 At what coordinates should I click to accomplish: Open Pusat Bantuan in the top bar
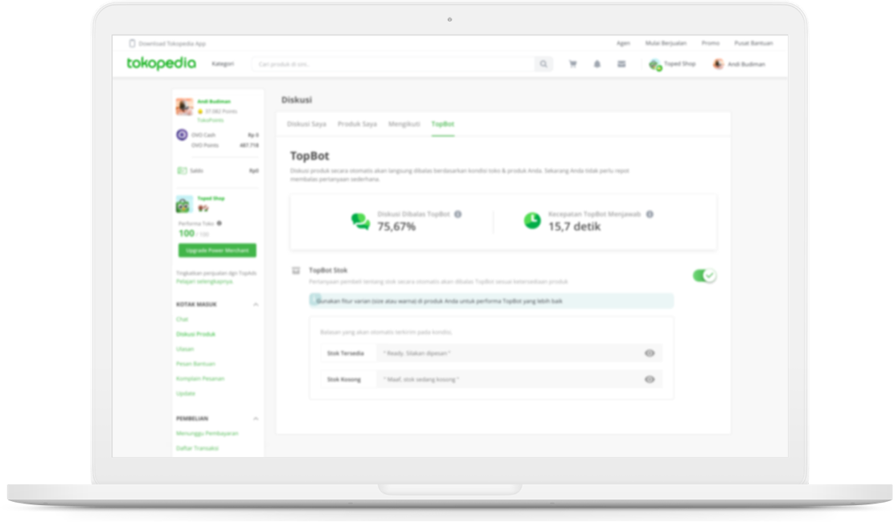tap(754, 43)
